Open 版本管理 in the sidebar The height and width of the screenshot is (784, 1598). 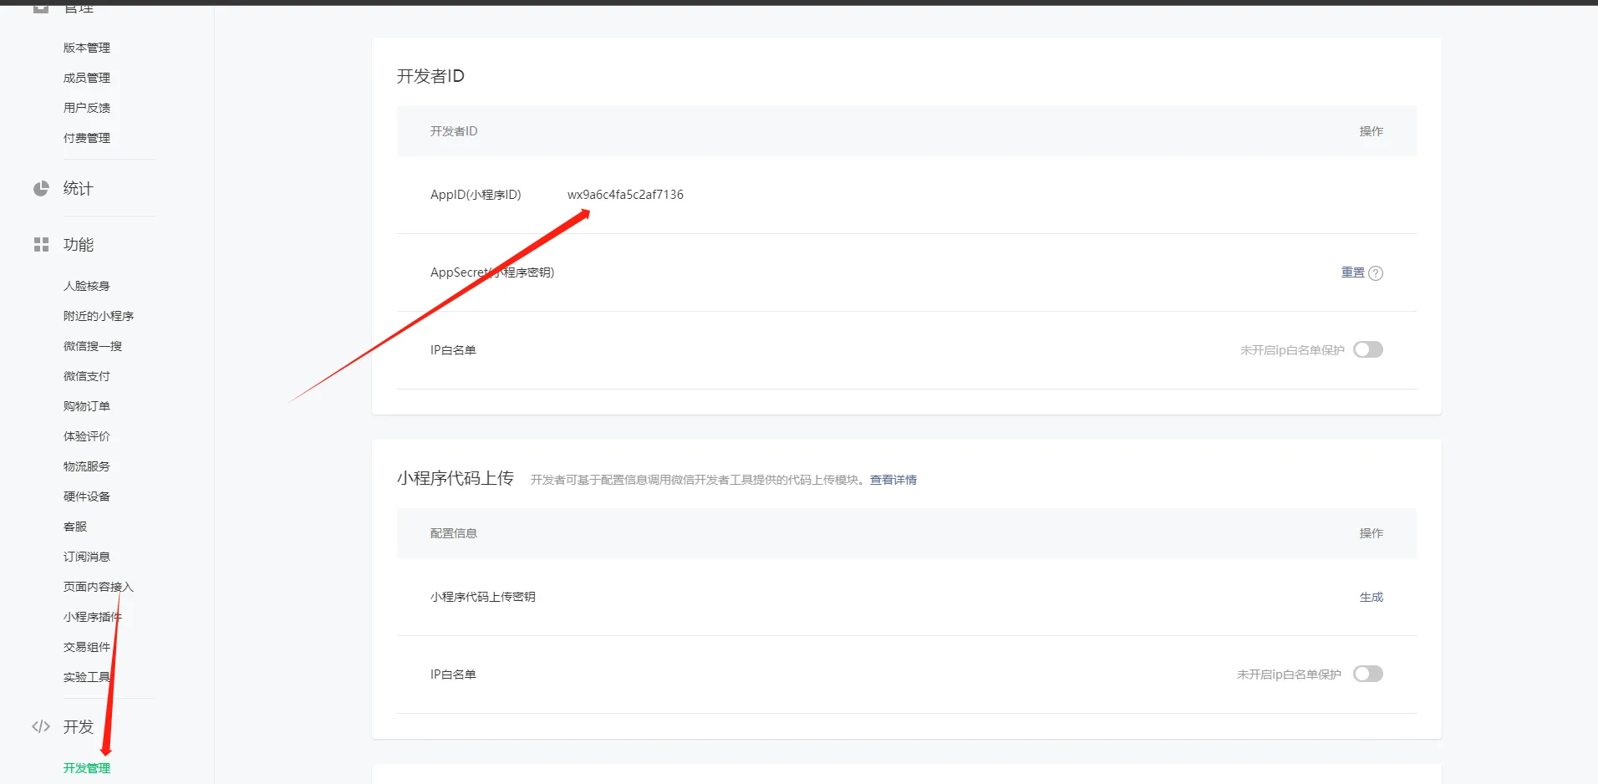pos(86,47)
